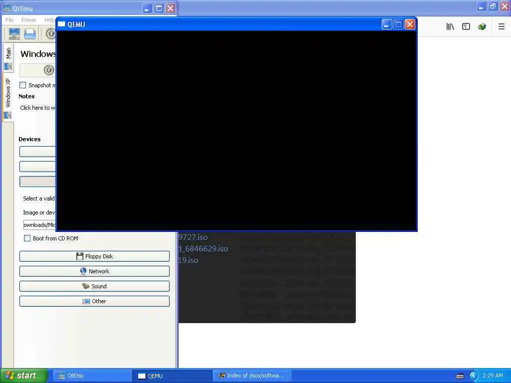Switch to Index of /isos/softwa... taskbar item
Viewport: 511px width, 383px height.
(252, 376)
